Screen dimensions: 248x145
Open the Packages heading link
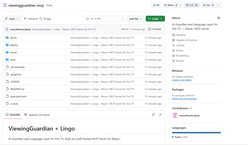[x=178, y=90]
